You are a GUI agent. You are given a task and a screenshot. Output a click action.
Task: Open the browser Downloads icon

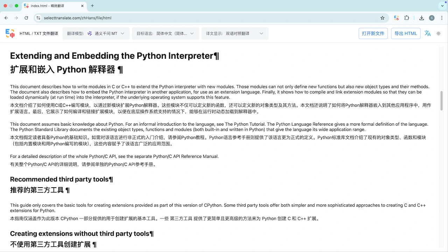click(422, 18)
